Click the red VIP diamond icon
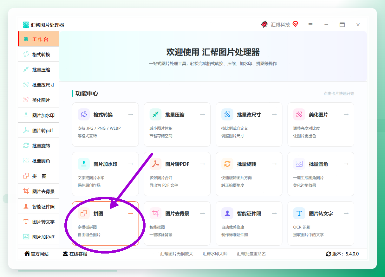385x277 pixels. pos(295,24)
